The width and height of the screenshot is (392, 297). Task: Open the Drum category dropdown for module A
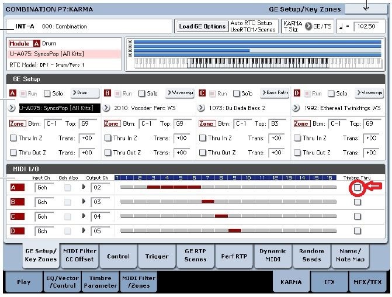tap(85, 93)
